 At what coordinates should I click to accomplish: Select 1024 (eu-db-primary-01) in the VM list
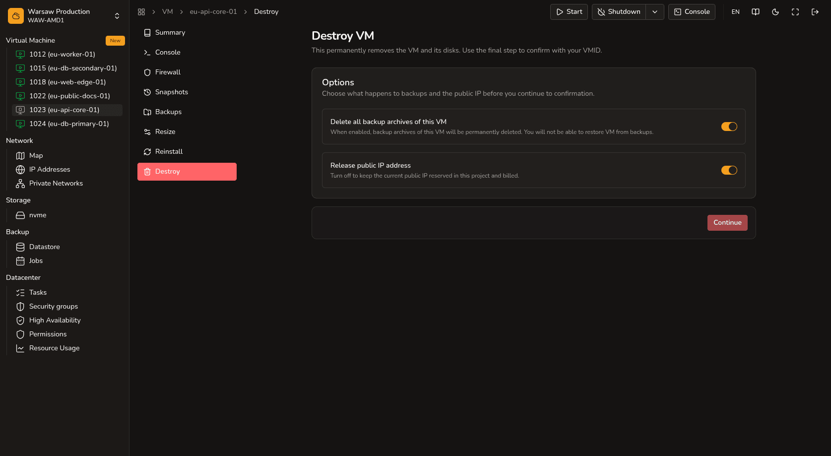(x=67, y=124)
